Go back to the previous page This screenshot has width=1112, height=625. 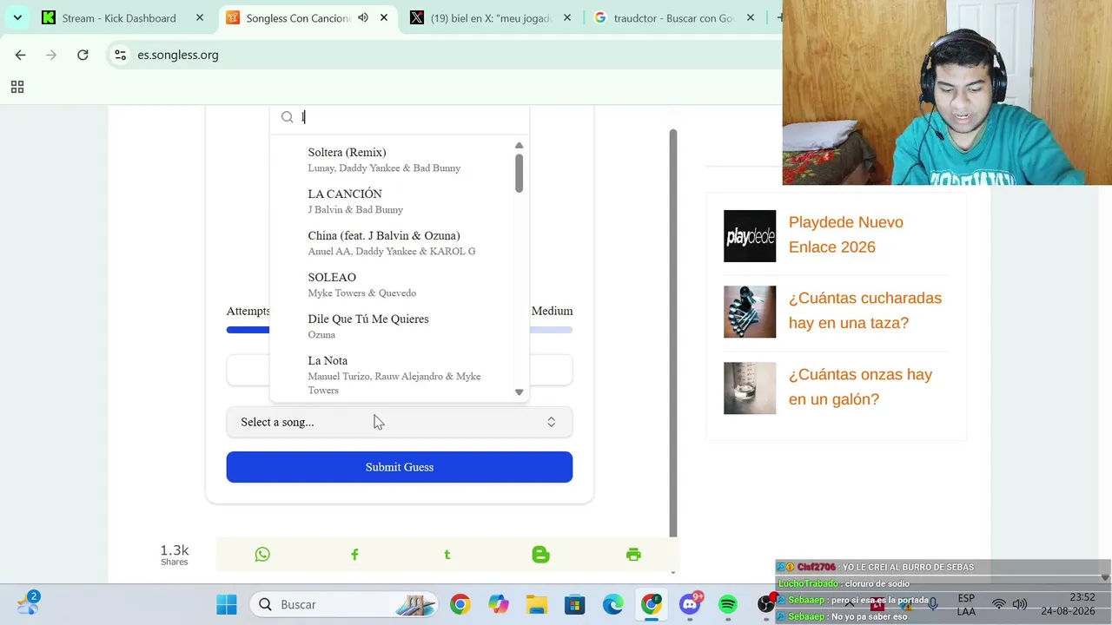pos(20,55)
